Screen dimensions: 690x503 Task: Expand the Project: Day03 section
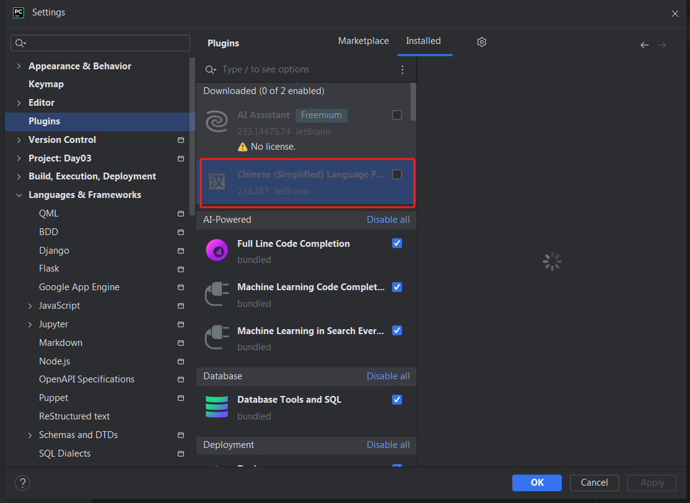pyautogui.click(x=19, y=158)
